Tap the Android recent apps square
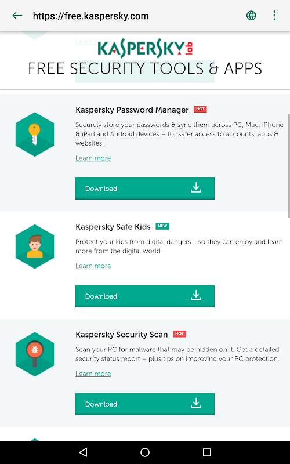Screen dimensions: 290x464 (206, 452)
